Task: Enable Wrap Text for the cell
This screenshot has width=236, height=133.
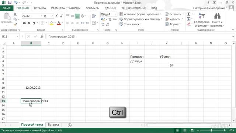Action: 94,16
